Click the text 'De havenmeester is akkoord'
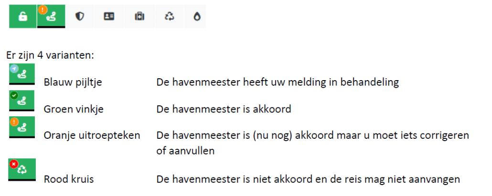492x196 pixels. (x=224, y=109)
